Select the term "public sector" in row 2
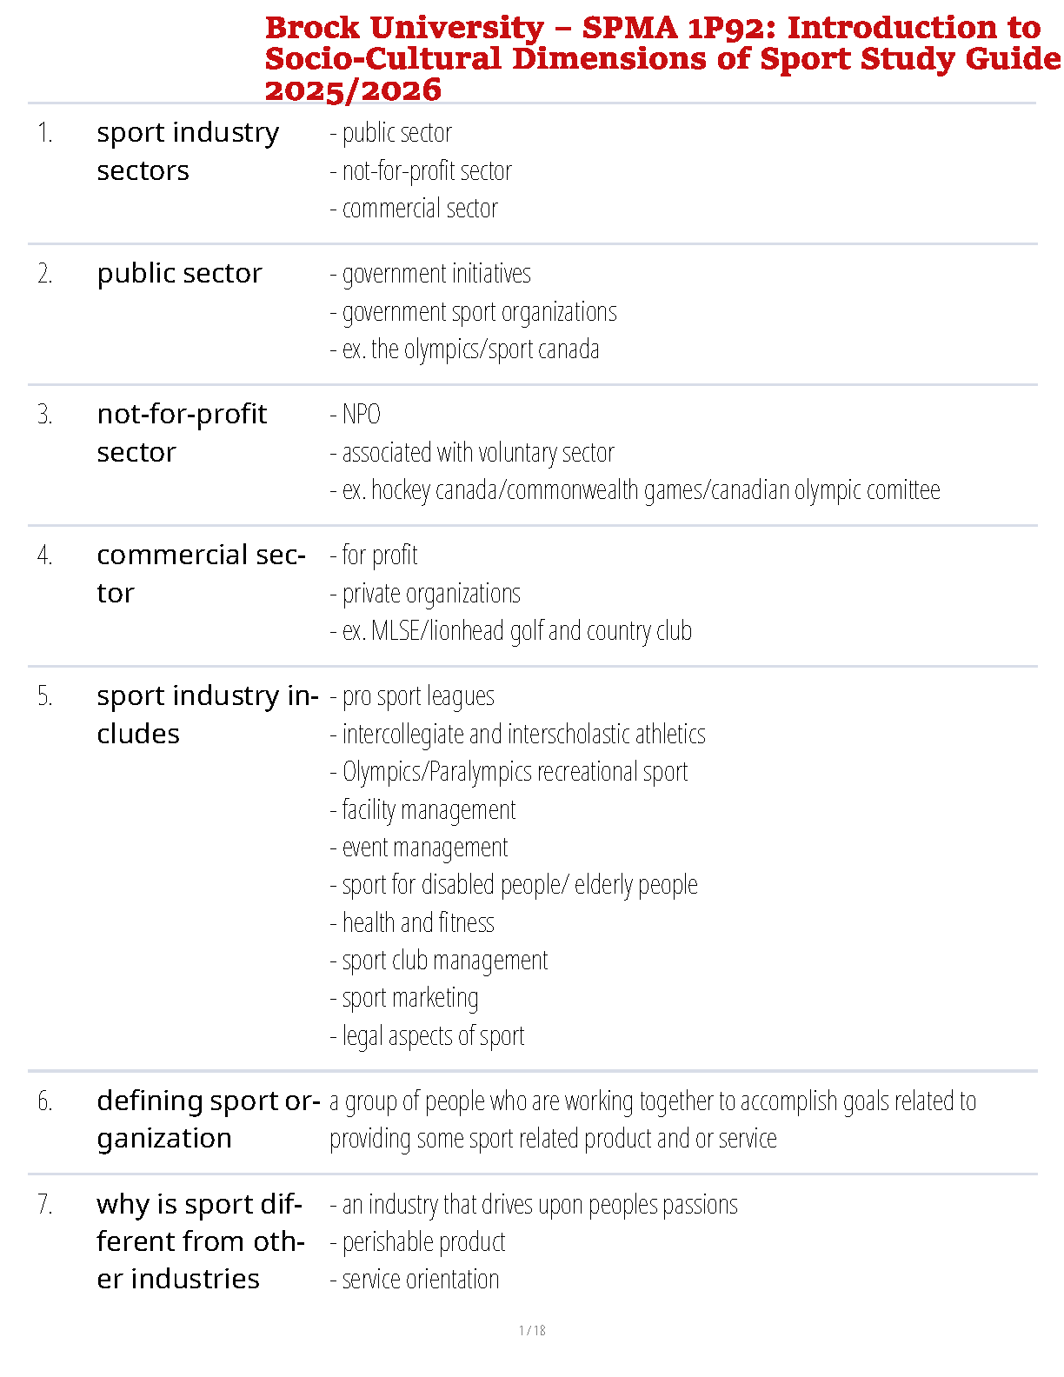Screen dimensions: 1064x1377 click(179, 273)
